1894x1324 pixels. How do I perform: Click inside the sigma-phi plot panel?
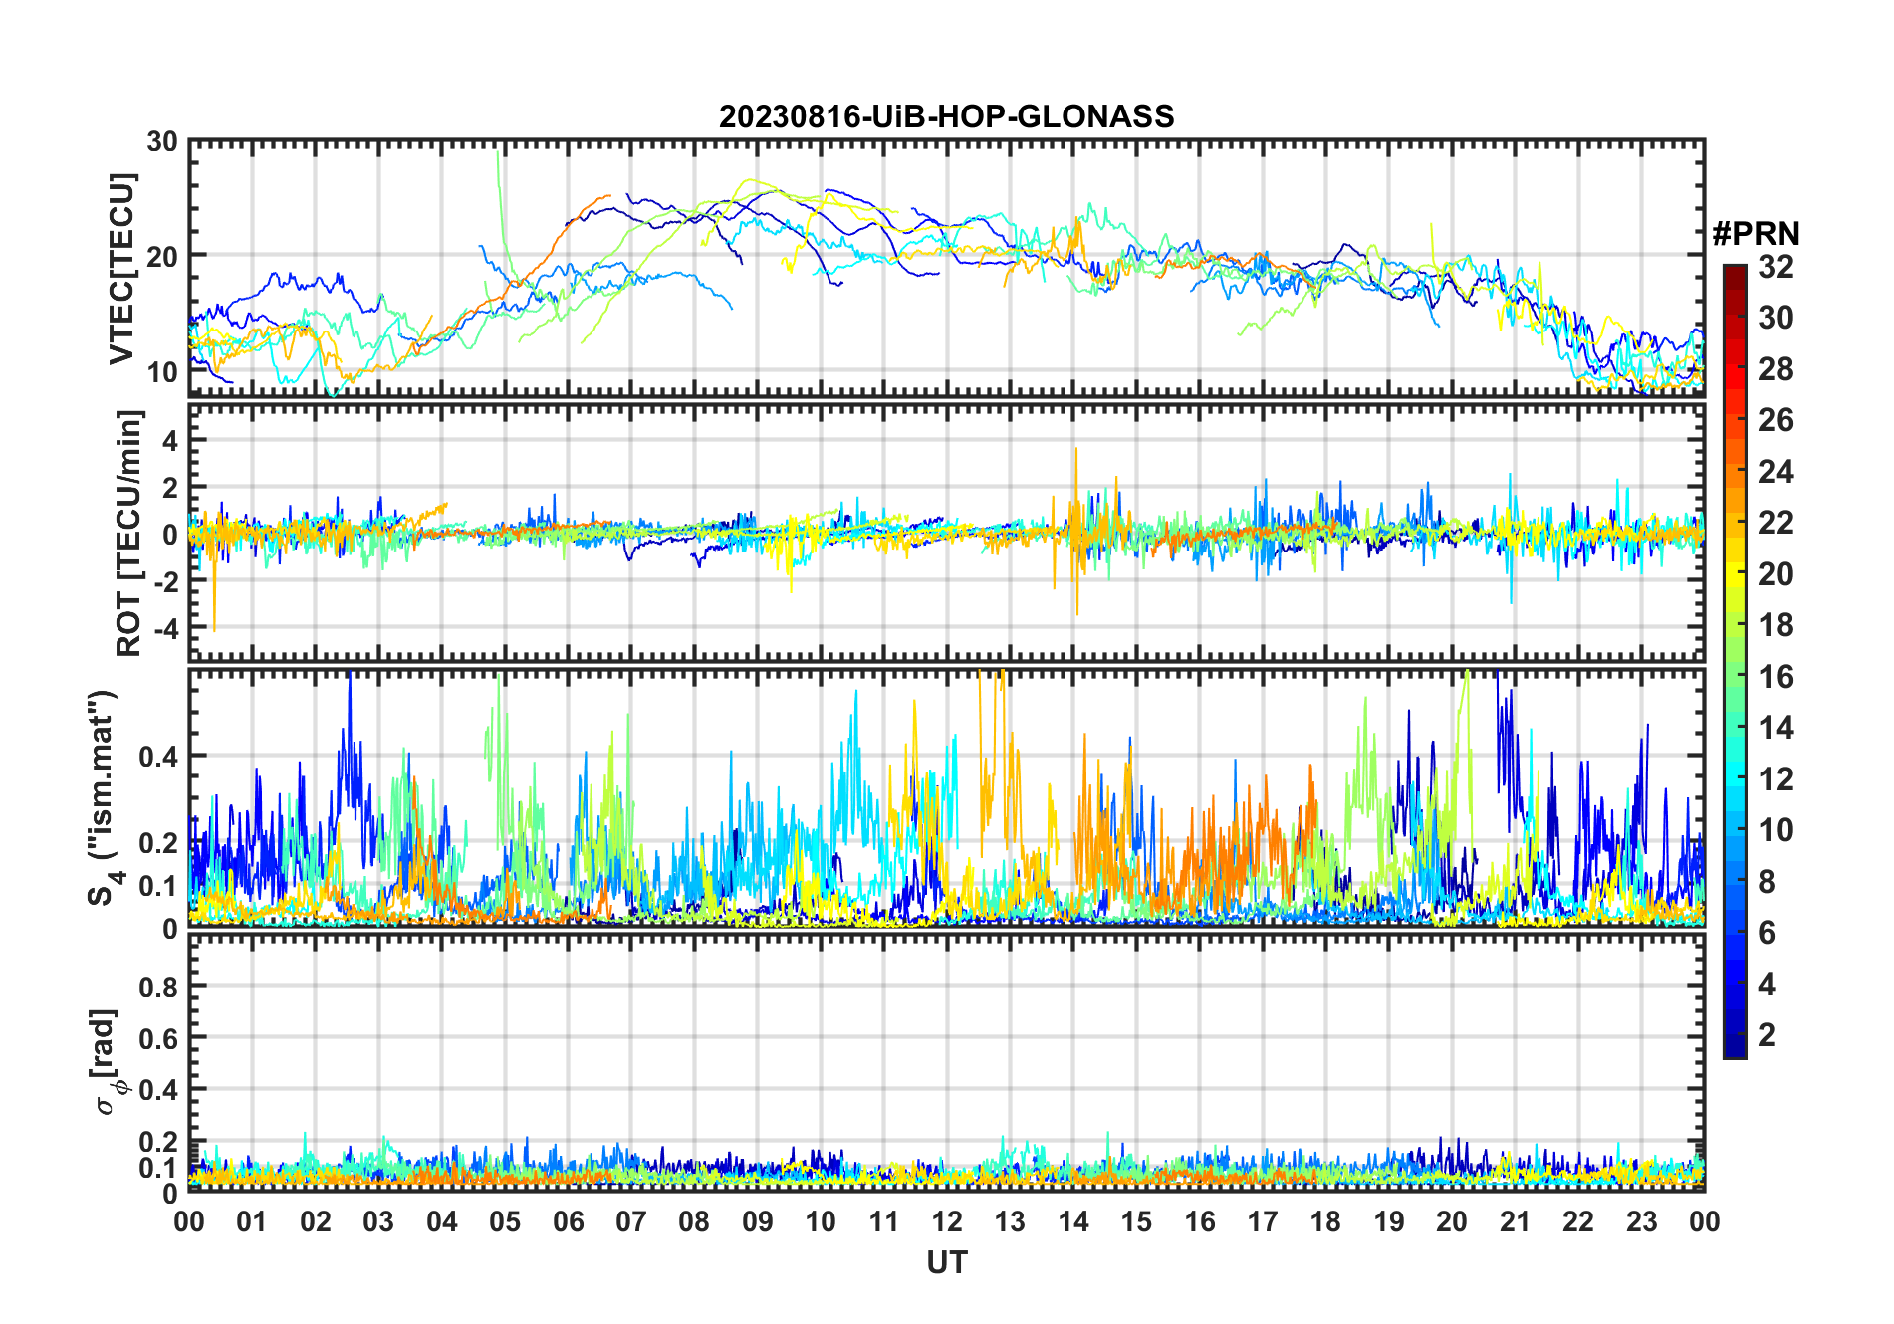[x=947, y=1062]
